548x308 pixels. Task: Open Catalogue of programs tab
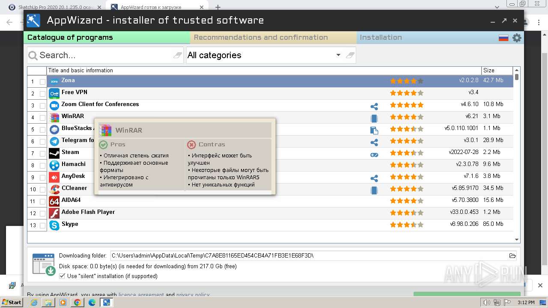coord(107,38)
